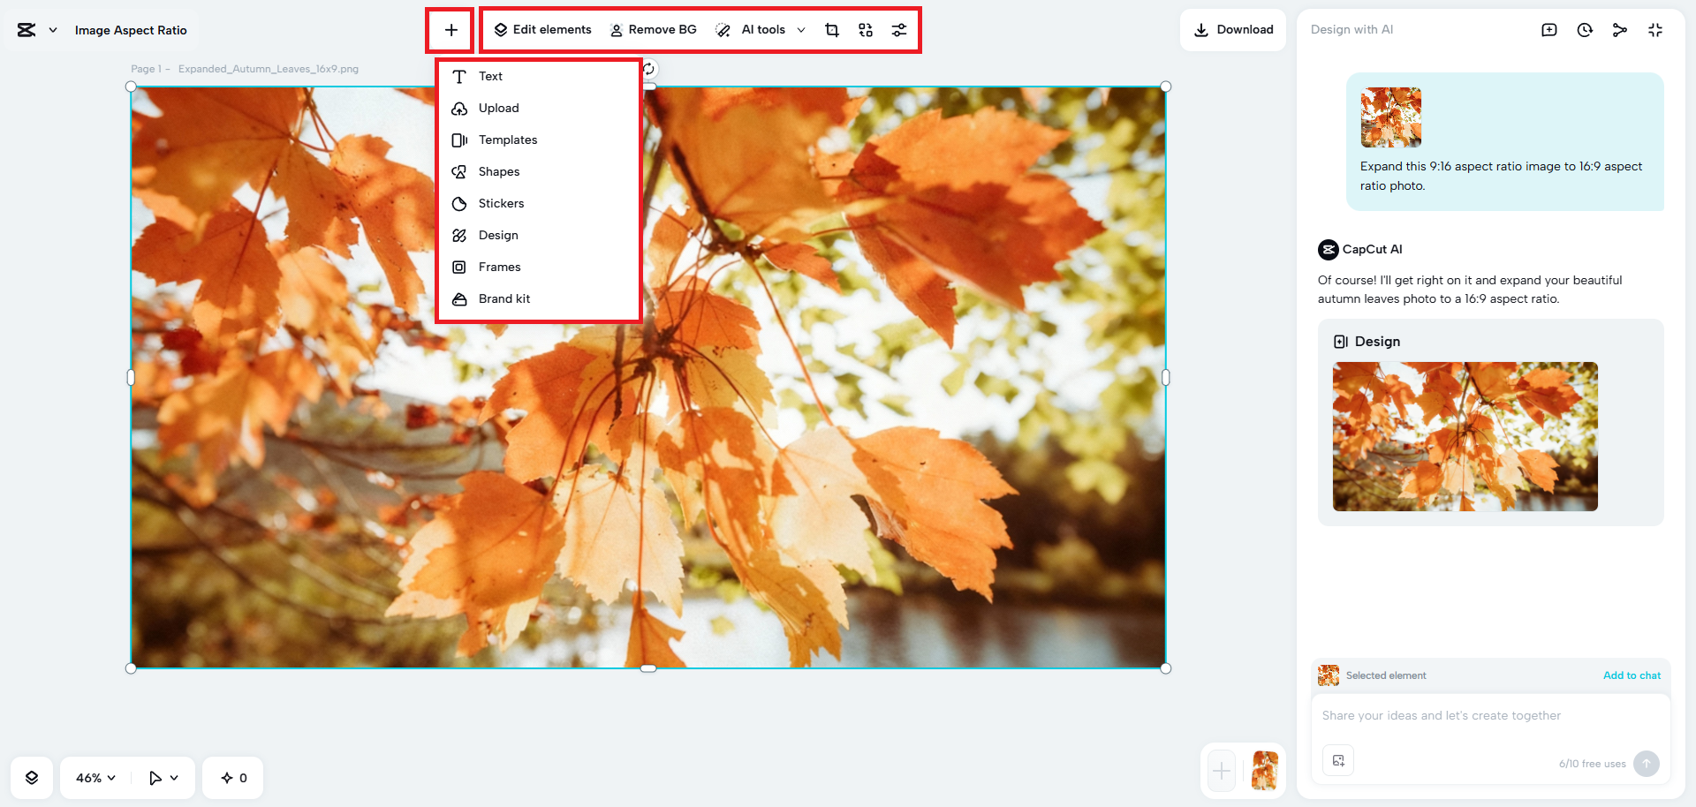Open CapCut logo main menu dropdown
1696x807 pixels.
click(37, 30)
